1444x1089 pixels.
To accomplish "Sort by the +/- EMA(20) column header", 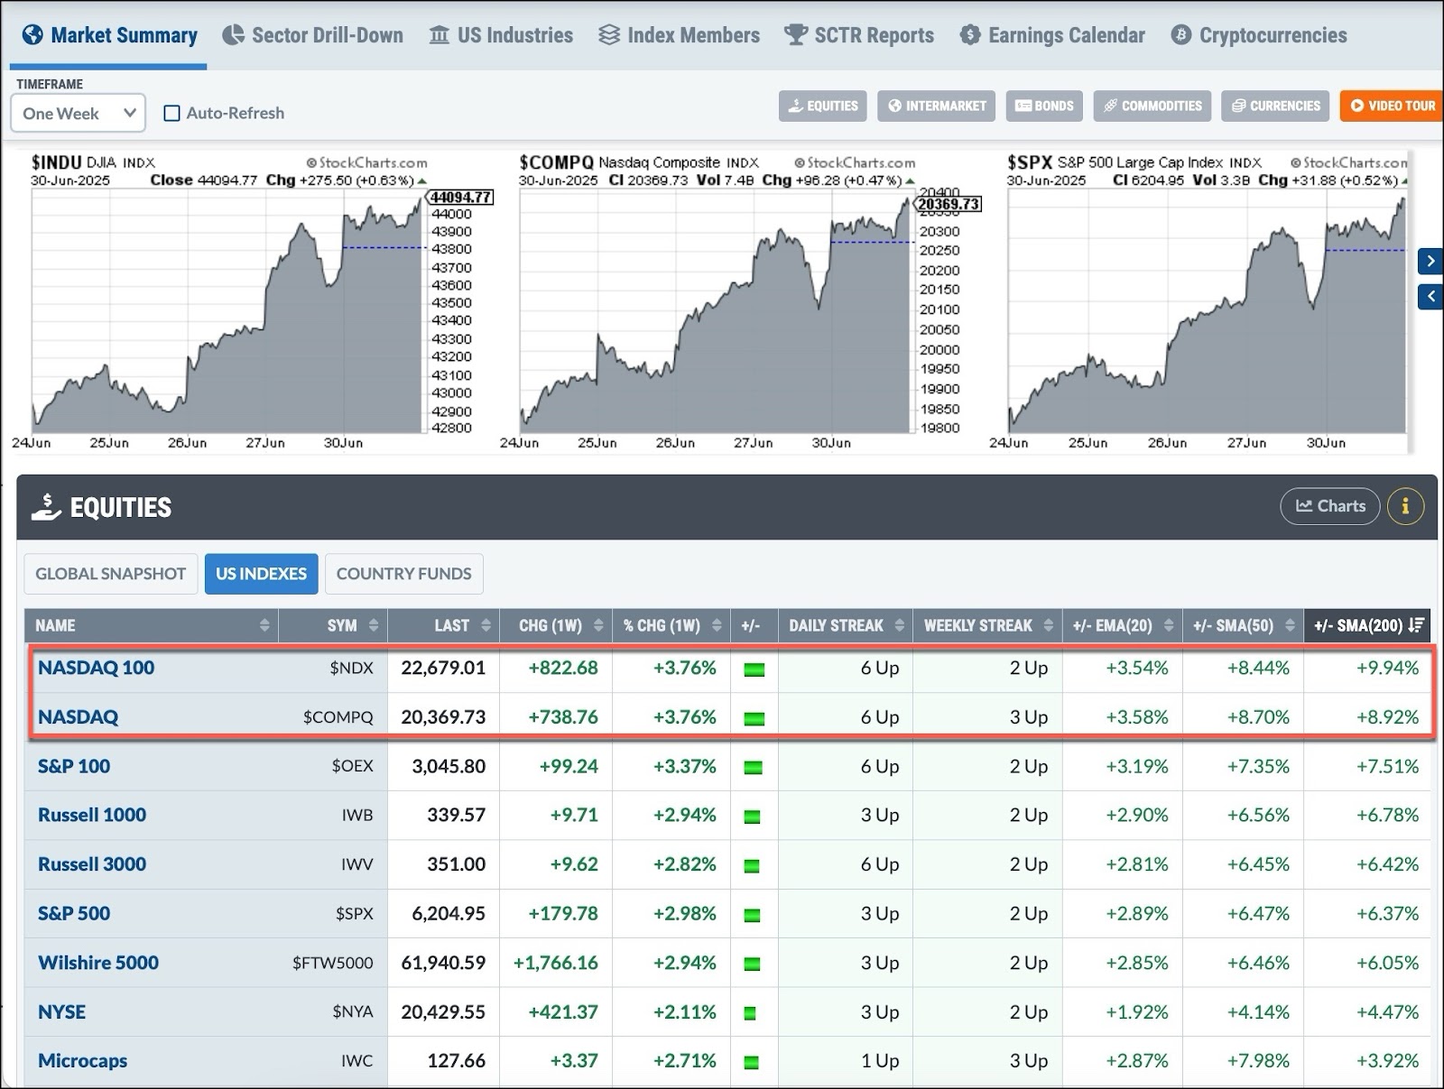I will [x=1122, y=625].
